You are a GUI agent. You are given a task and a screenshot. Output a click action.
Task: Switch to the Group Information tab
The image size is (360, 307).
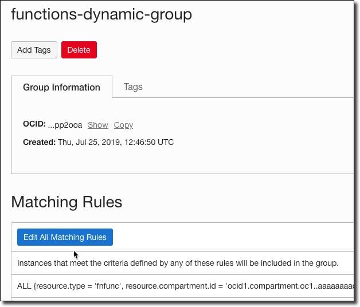point(61,88)
